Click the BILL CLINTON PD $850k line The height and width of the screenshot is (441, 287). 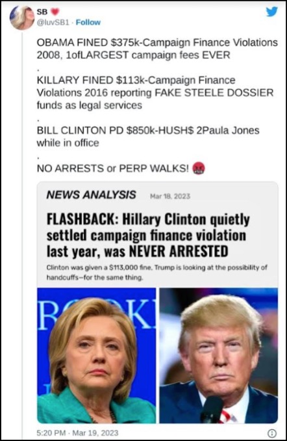(x=148, y=137)
